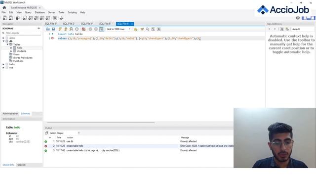
Task: Open the Limit to 1000 rows dropdown
Action: (x=118, y=29)
